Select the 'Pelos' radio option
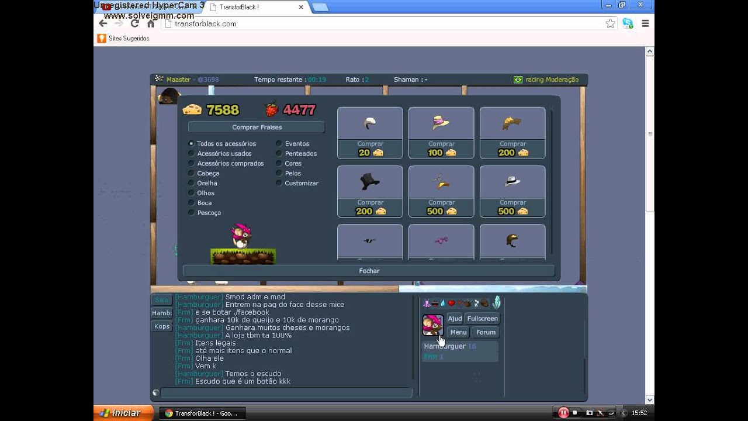This screenshot has height=421, width=748. point(279,173)
